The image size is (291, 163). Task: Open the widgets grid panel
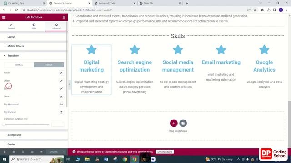64,17
